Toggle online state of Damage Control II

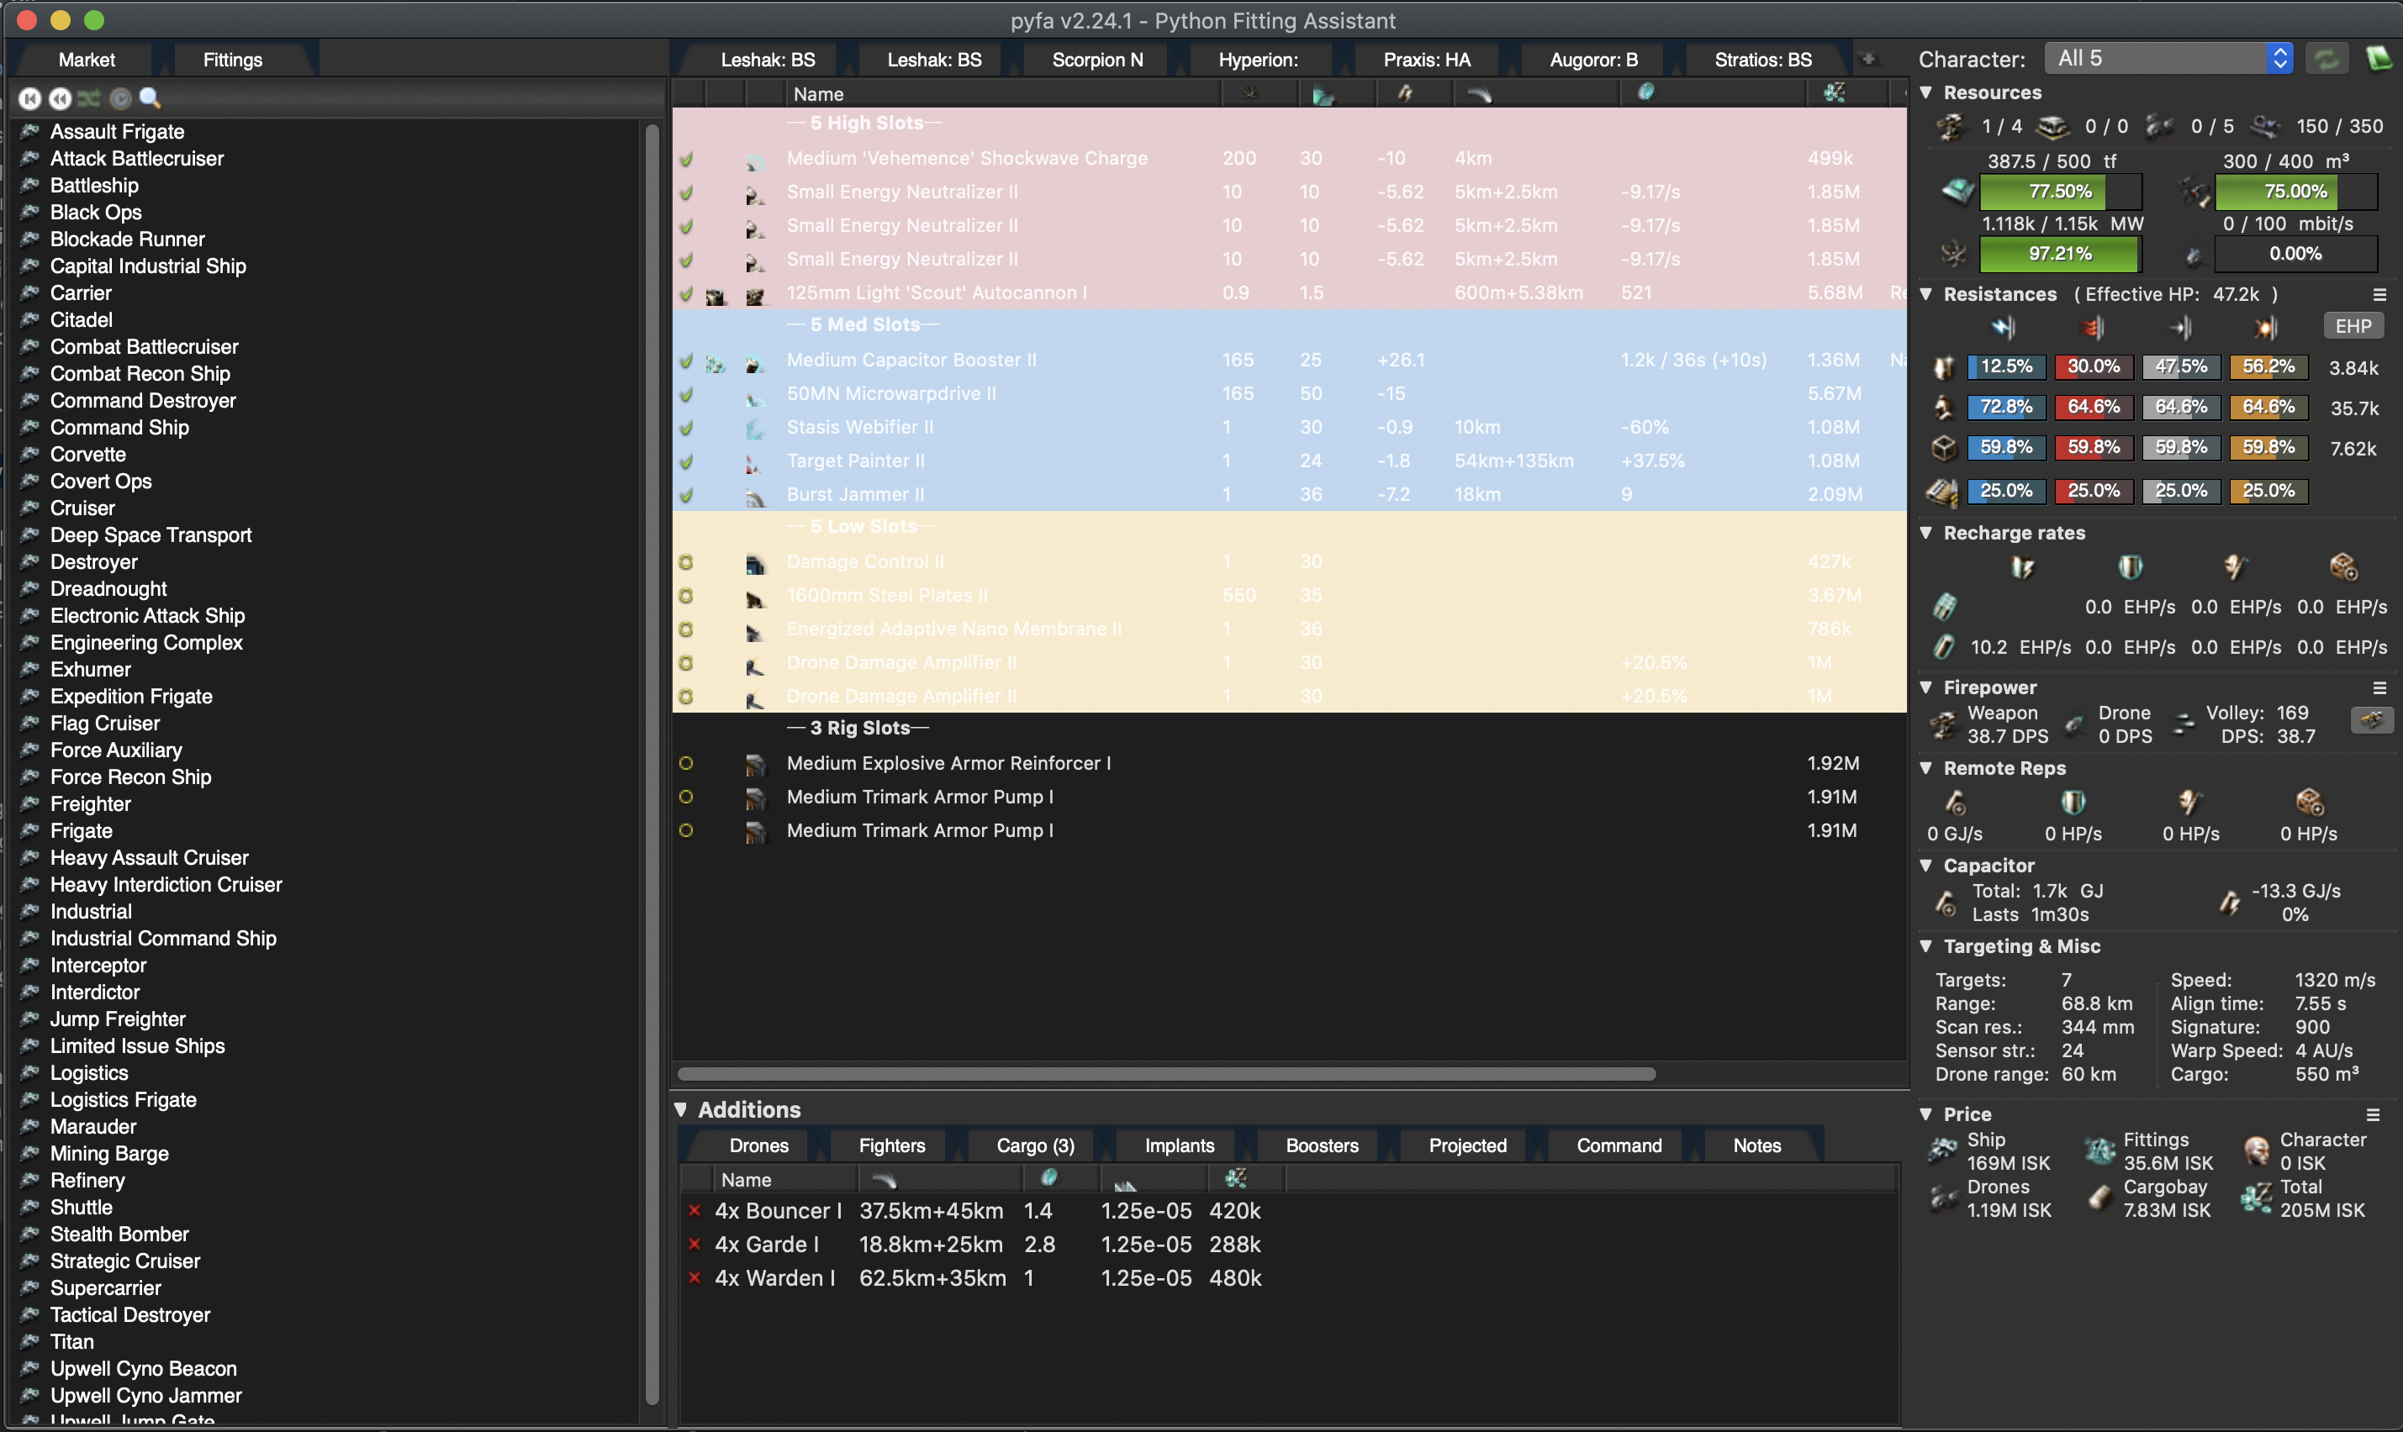coord(686,561)
